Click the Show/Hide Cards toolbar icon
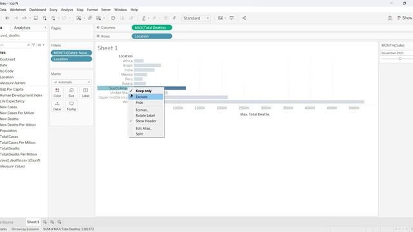The width and height of the screenshot is (413, 232). click(x=220, y=18)
